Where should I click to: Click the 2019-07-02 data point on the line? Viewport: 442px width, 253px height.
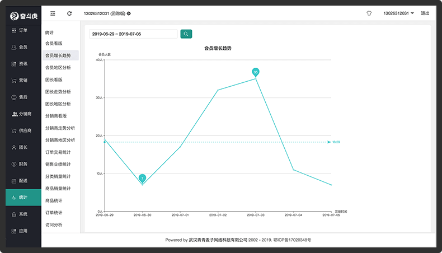tap(218, 90)
